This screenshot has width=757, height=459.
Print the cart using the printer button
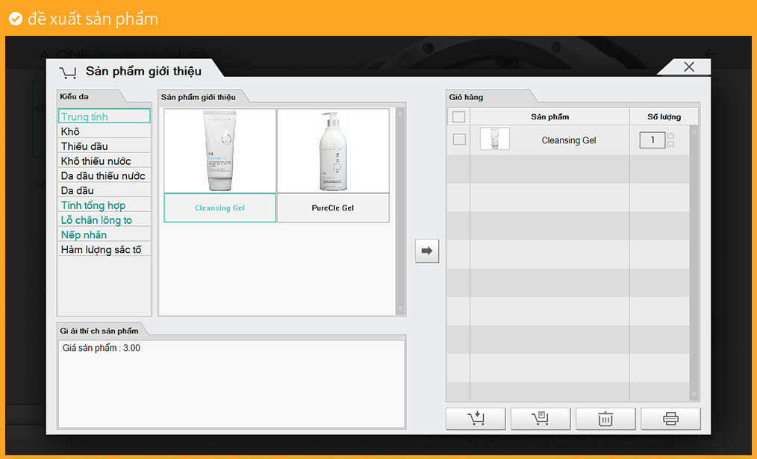pyautogui.click(x=670, y=419)
